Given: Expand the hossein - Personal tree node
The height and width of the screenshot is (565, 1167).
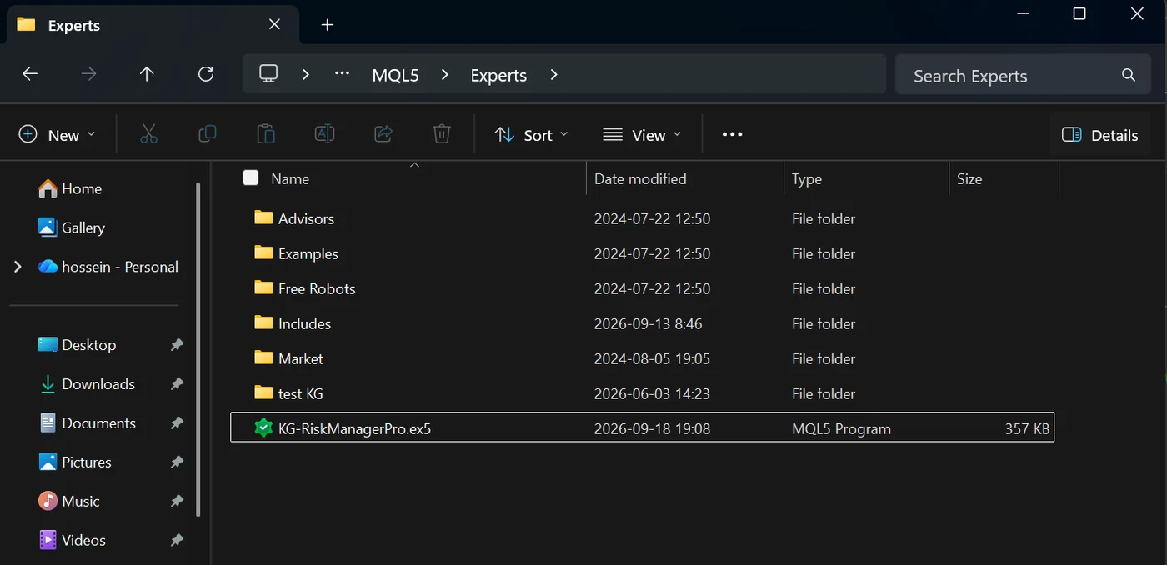Looking at the screenshot, I should [x=18, y=267].
